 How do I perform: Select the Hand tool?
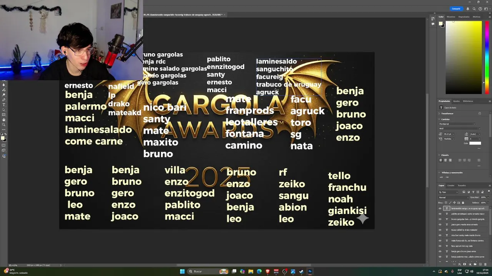coord(4,119)
